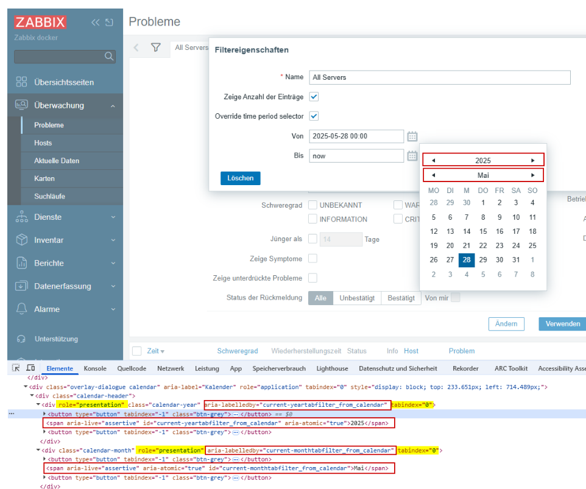
Task: Open Karten menu item
Action: click(x=44, y=178)
